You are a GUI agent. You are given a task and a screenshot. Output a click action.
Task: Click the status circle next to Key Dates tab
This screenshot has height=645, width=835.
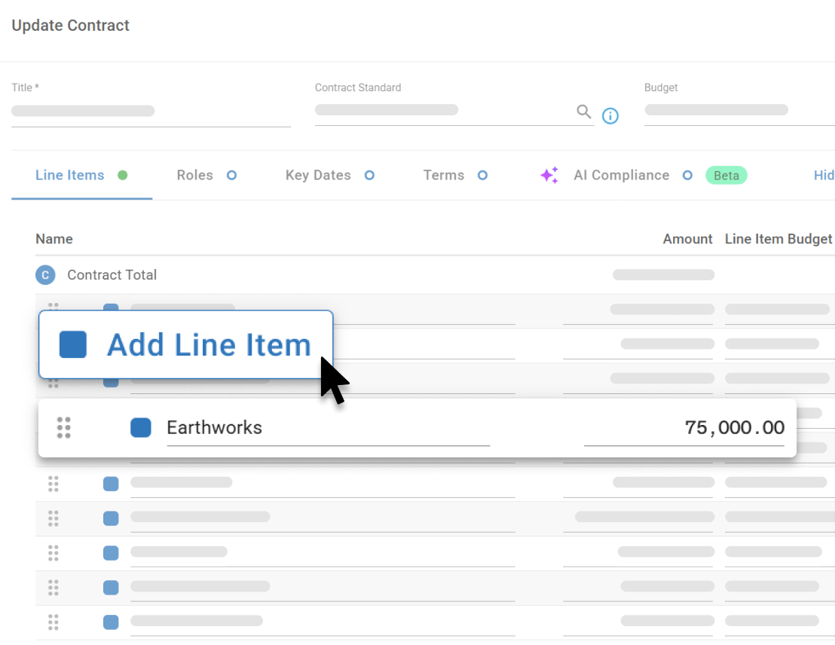pyautogui.click(x=369, y=175)
